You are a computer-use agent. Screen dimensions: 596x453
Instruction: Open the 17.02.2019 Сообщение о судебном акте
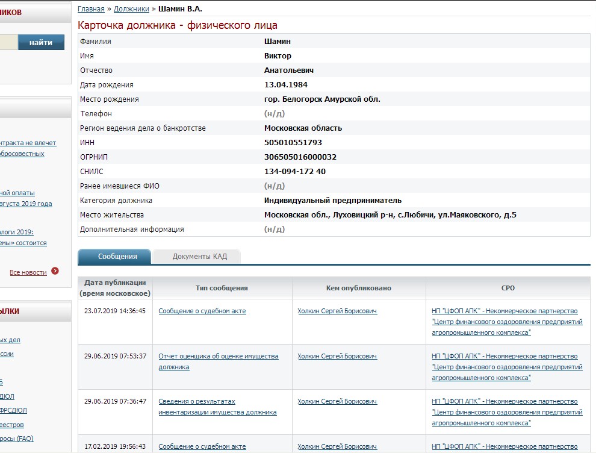(x=202, y=446)
